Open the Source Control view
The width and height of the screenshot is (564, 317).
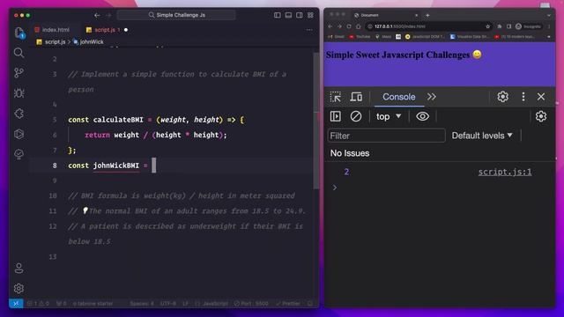(19, 73)
